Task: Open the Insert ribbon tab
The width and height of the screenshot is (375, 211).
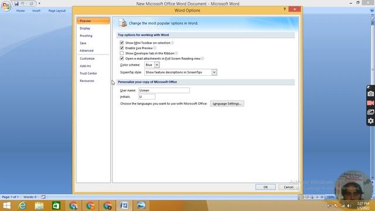Action: click(36, 11)
